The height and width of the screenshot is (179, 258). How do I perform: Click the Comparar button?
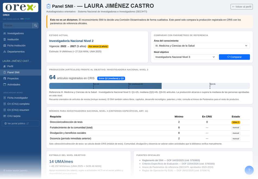(x=234, y=57)
